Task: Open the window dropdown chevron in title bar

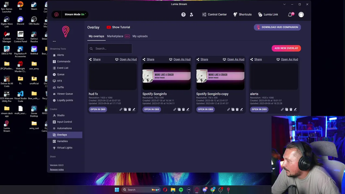Action: [x=284, y=4]
